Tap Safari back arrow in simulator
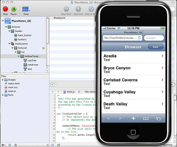177x147 pixels. pos(108,118)
